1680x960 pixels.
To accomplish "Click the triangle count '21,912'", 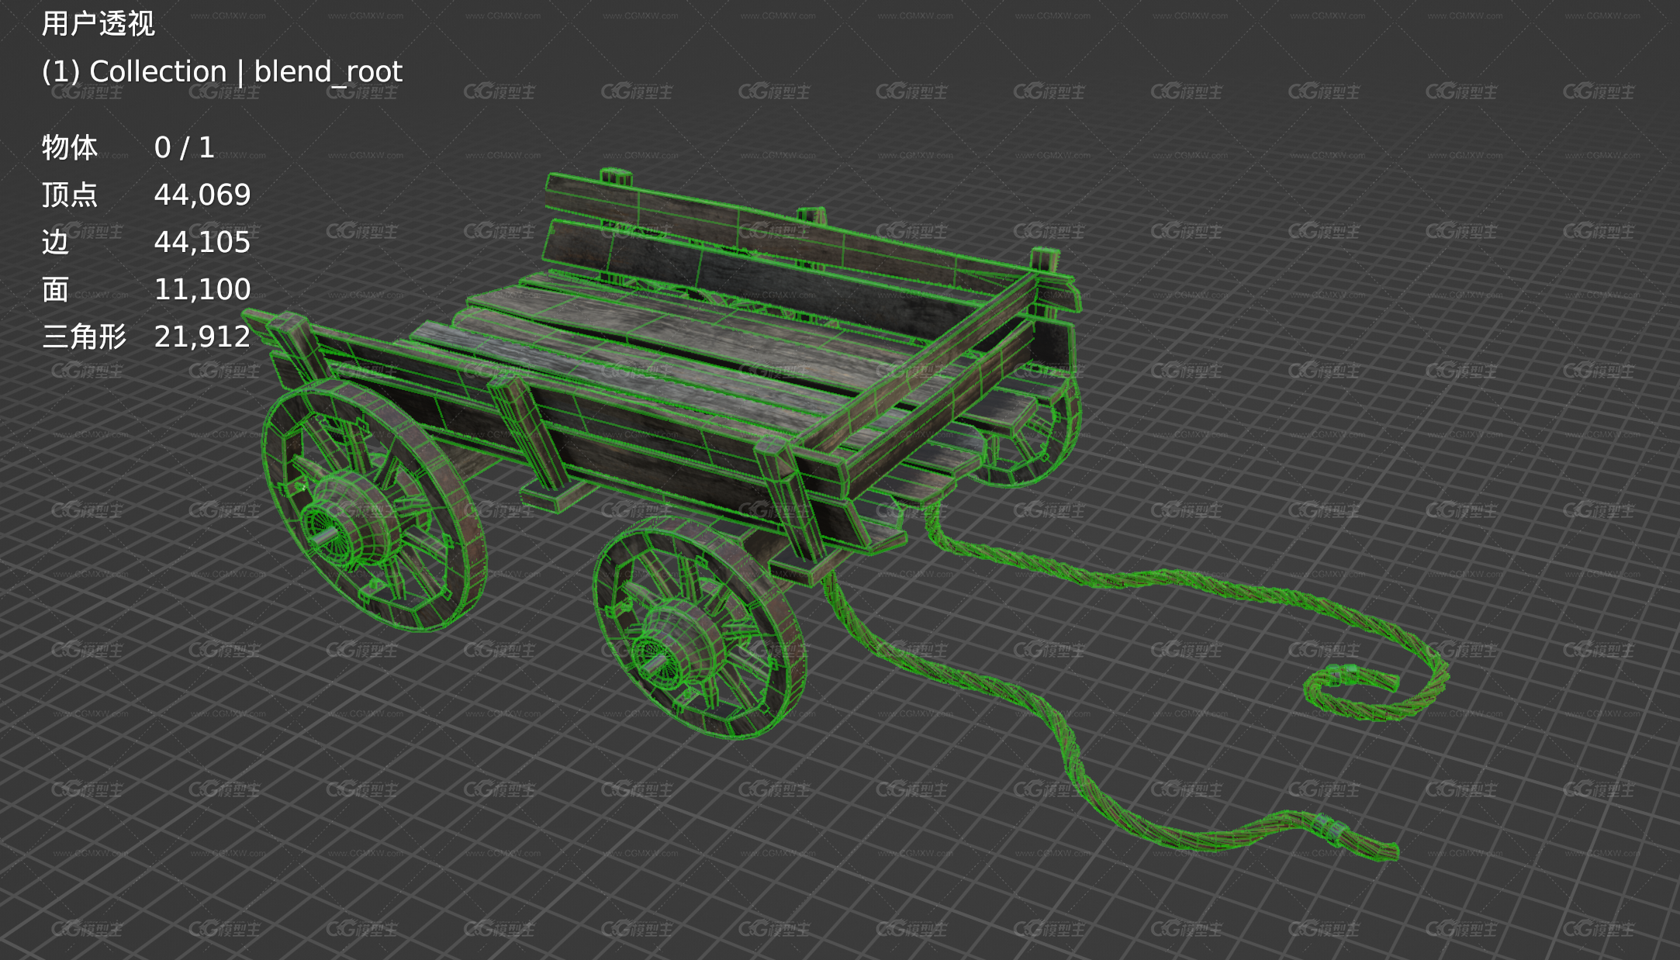I will pyautogui.click(x=202, y=337).
